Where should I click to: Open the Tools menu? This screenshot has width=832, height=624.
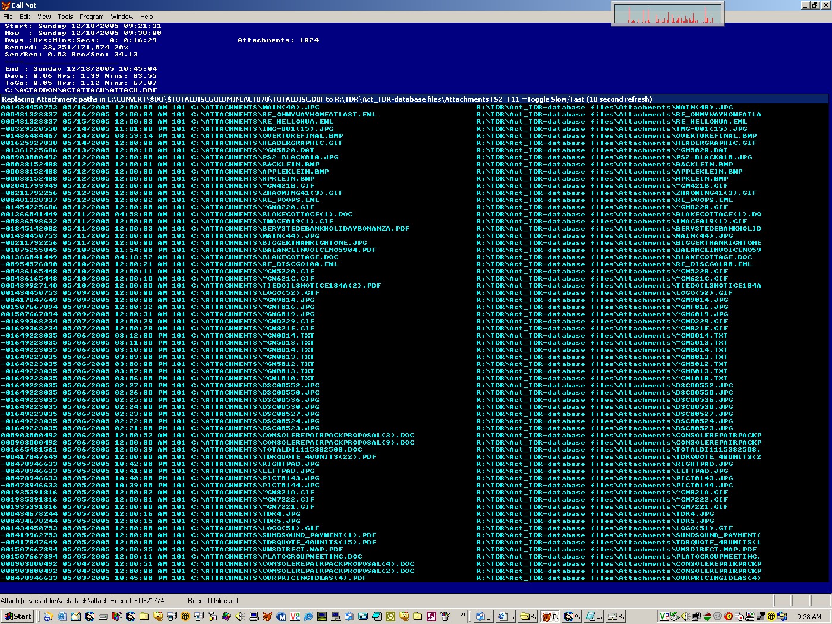click(x=65, y=17)
